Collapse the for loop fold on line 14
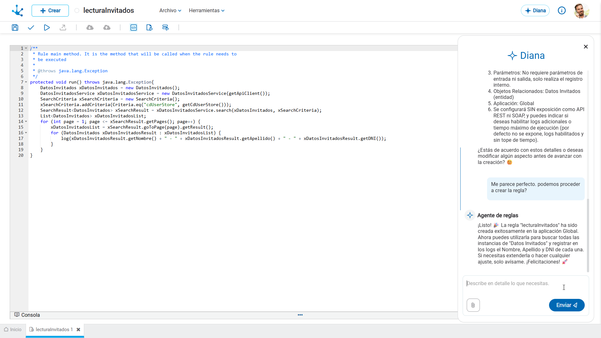Screen dimensions: 601x338 (x=26, y=122)
